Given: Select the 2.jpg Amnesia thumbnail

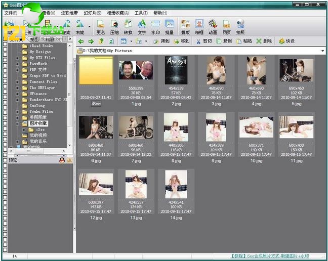Looking at the screenshot, I should [176, 70].
